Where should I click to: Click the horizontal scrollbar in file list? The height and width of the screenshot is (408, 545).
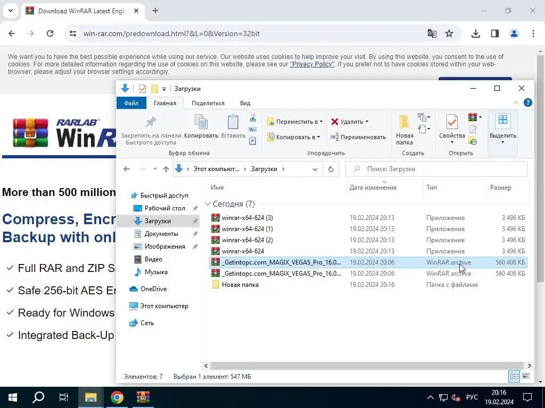[x=367, y=365]
